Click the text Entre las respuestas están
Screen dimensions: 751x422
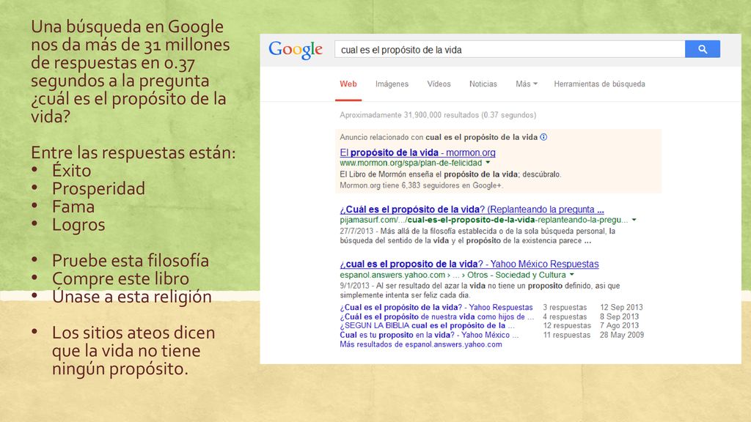(x=133, y=152)
